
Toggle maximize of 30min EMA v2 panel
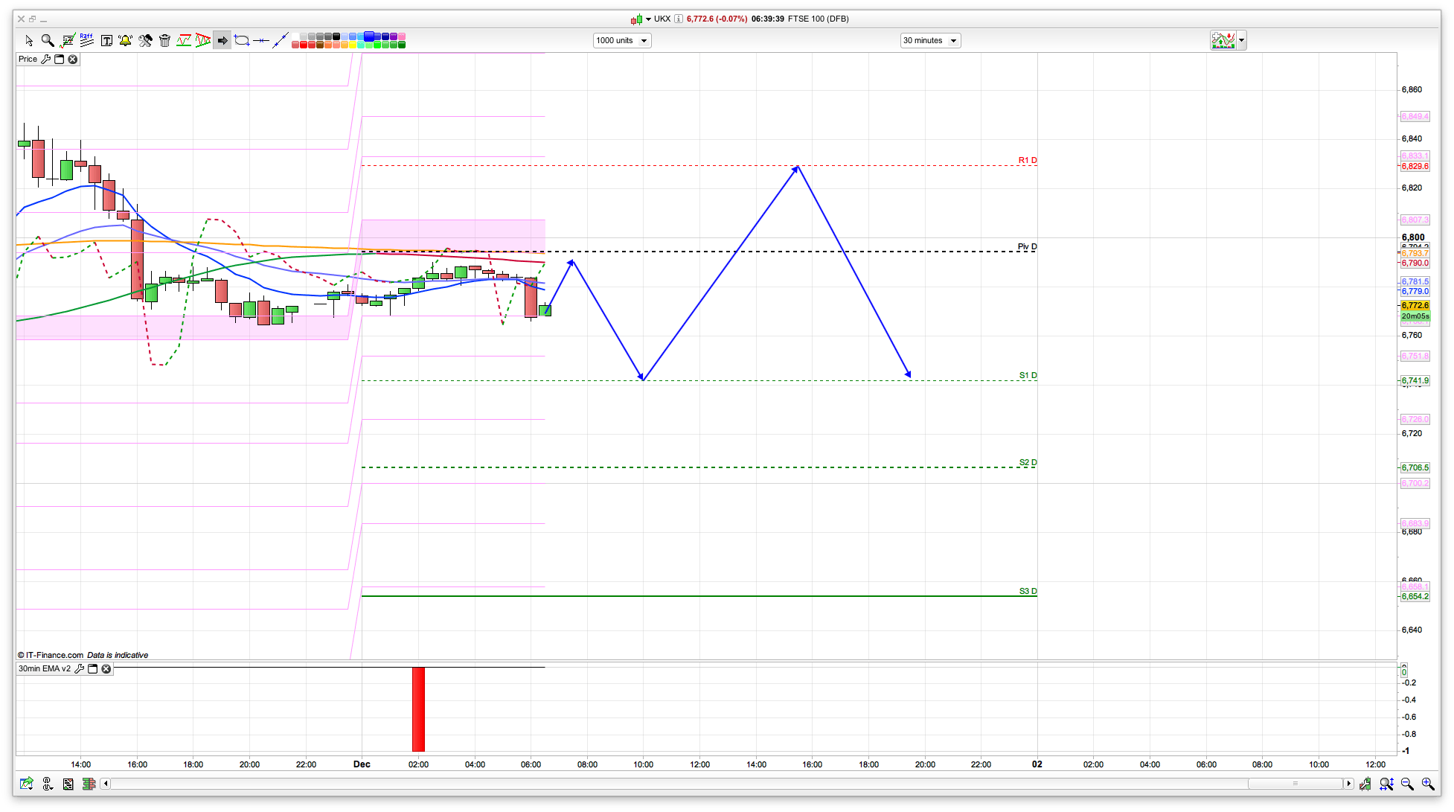(93, 669)
